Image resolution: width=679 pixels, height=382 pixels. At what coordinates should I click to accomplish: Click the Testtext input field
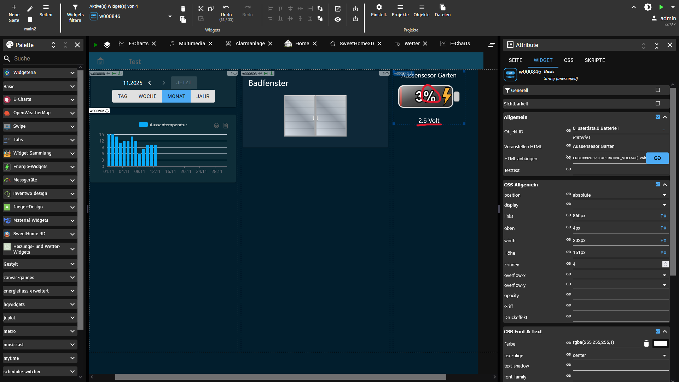click(x=619, y=170)
